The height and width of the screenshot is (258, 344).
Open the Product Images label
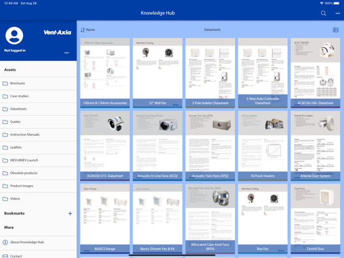22,186
